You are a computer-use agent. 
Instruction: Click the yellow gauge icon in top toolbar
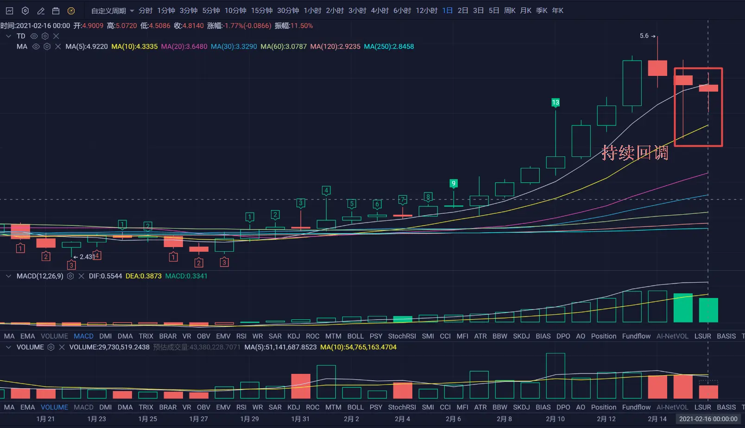click(x=71, y=11)
